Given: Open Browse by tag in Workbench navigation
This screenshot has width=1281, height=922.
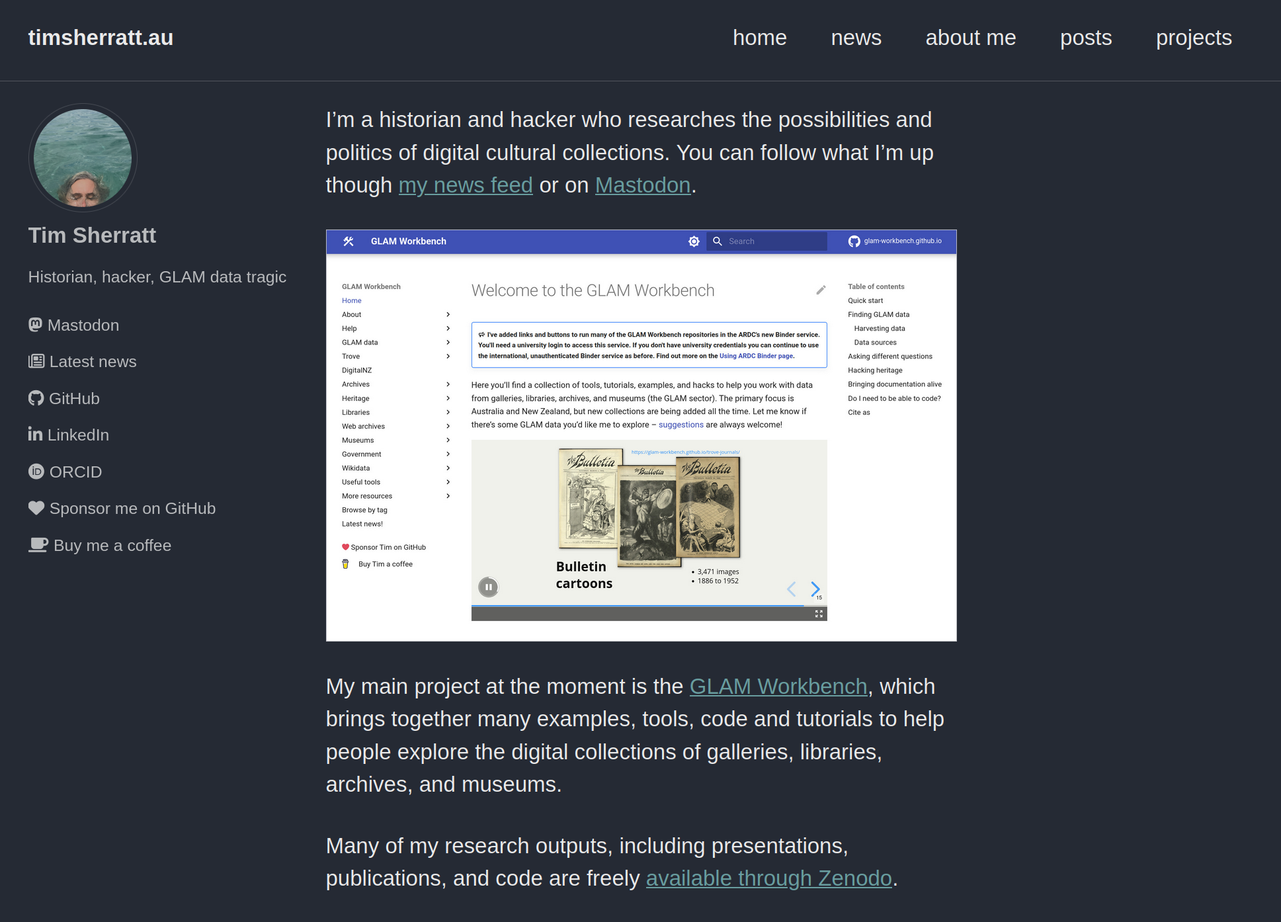Looking at the screenshot, I should 364,510.
